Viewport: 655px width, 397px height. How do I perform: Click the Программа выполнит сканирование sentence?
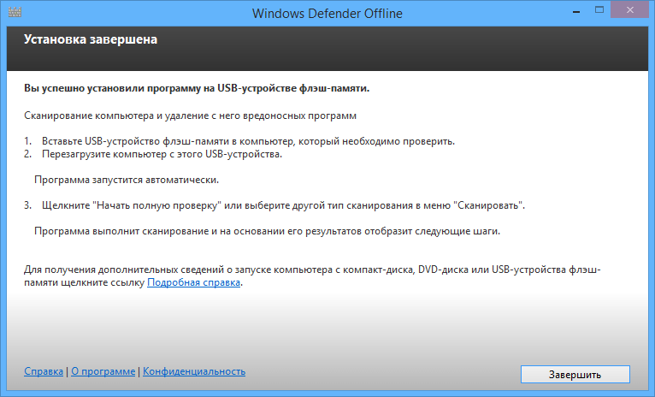(x=268, y=232)
